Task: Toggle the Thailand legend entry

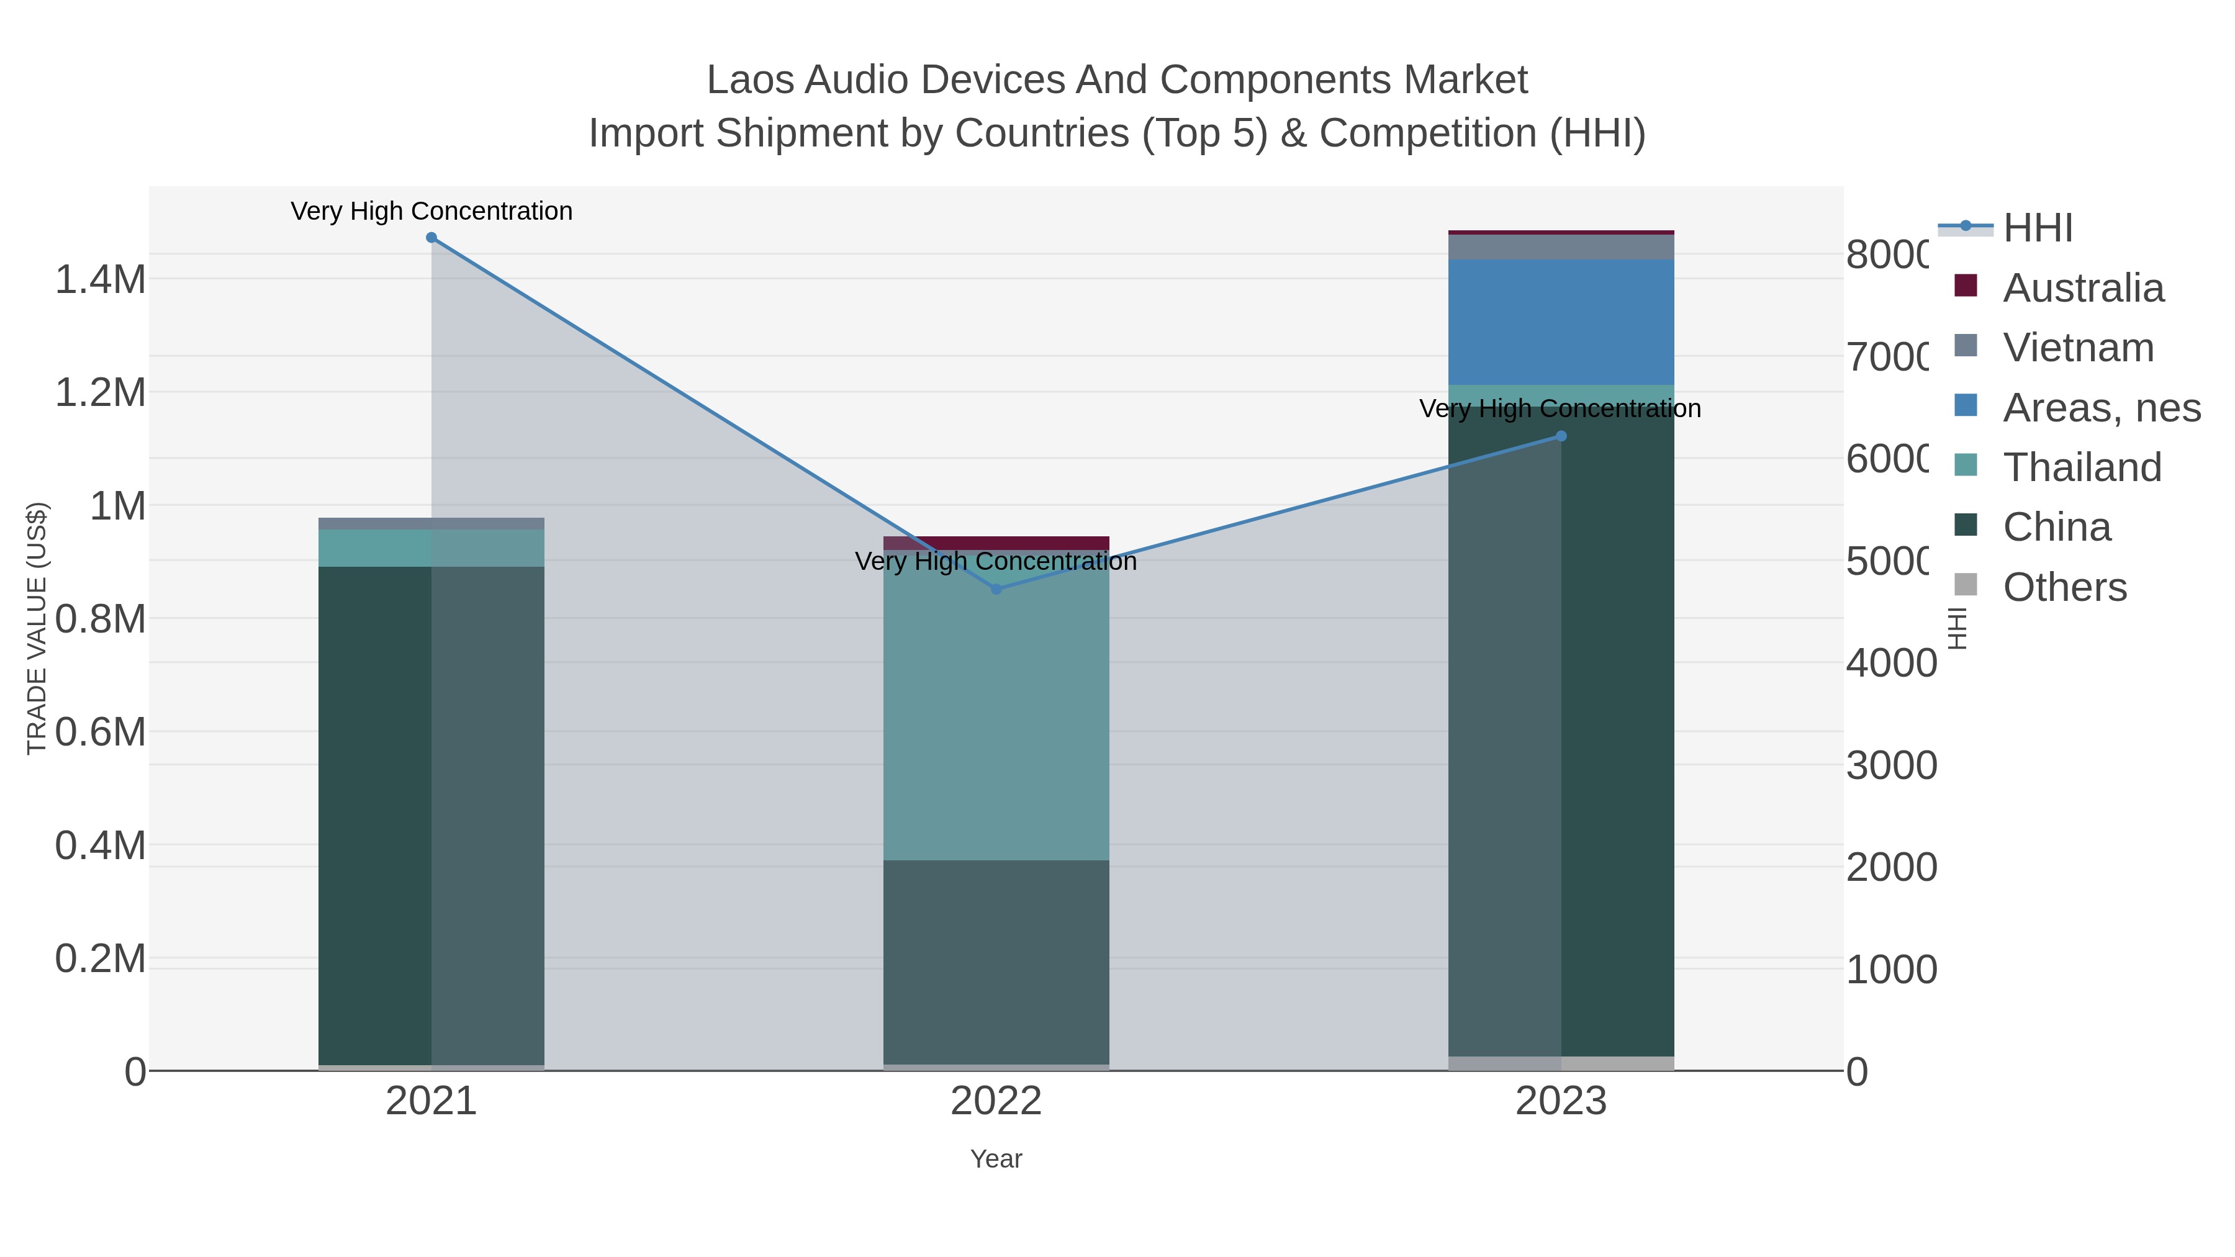Action: (2058, 467)
